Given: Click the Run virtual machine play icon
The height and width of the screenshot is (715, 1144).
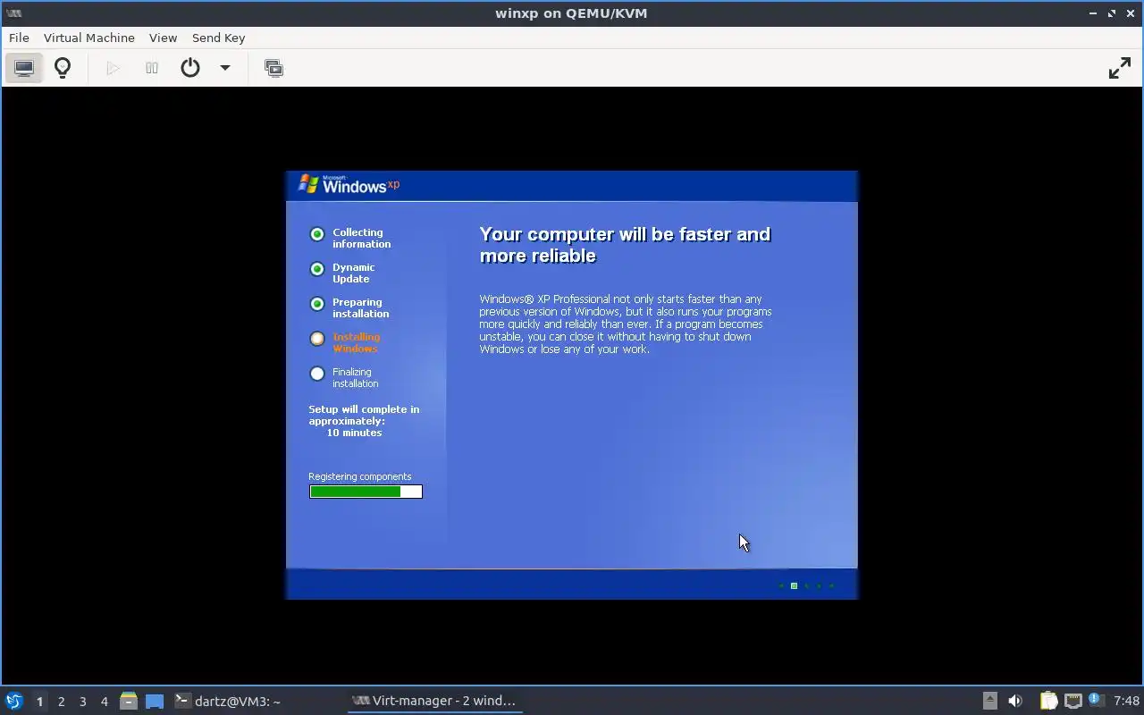Looking at the screenshot, I should click(x=113, y=68).
